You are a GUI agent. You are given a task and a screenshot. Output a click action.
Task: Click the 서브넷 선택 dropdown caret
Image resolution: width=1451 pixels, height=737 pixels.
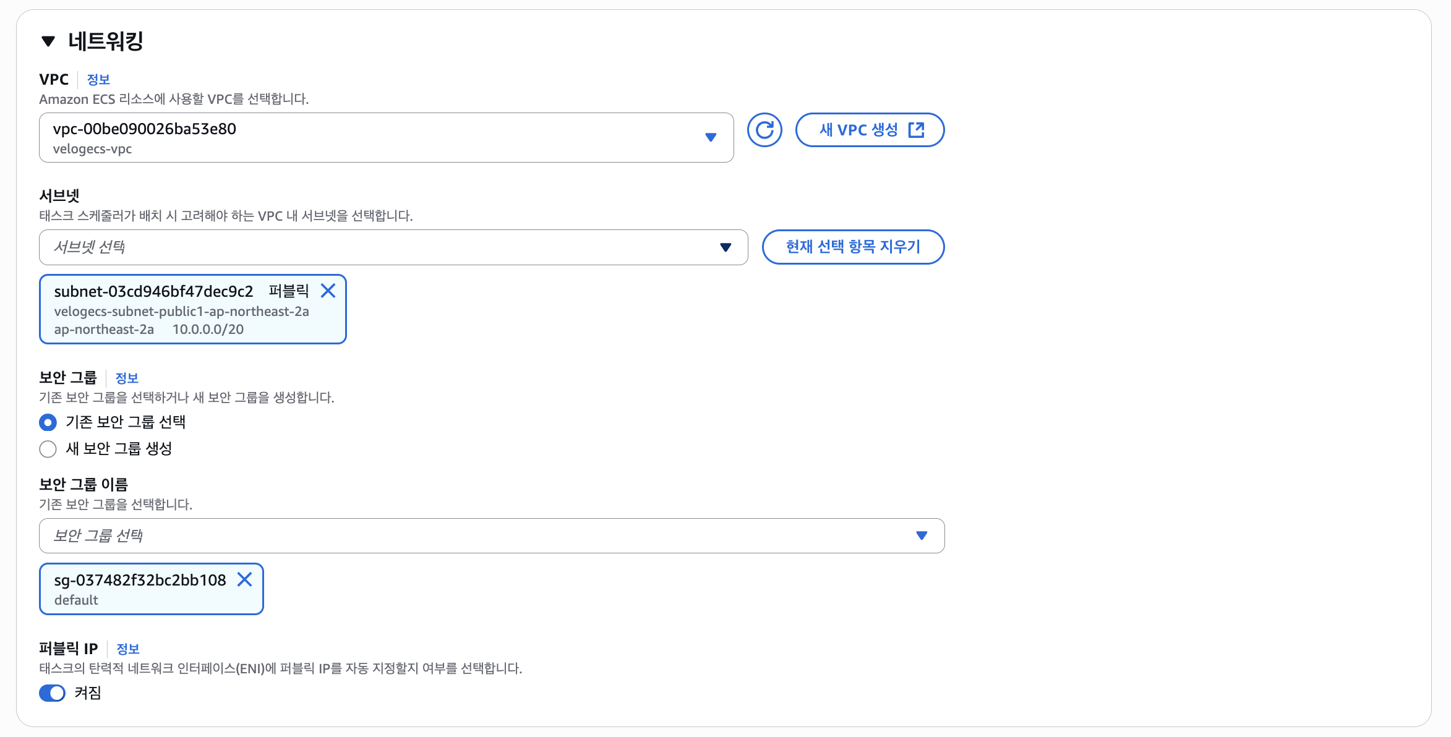point(725,247)
